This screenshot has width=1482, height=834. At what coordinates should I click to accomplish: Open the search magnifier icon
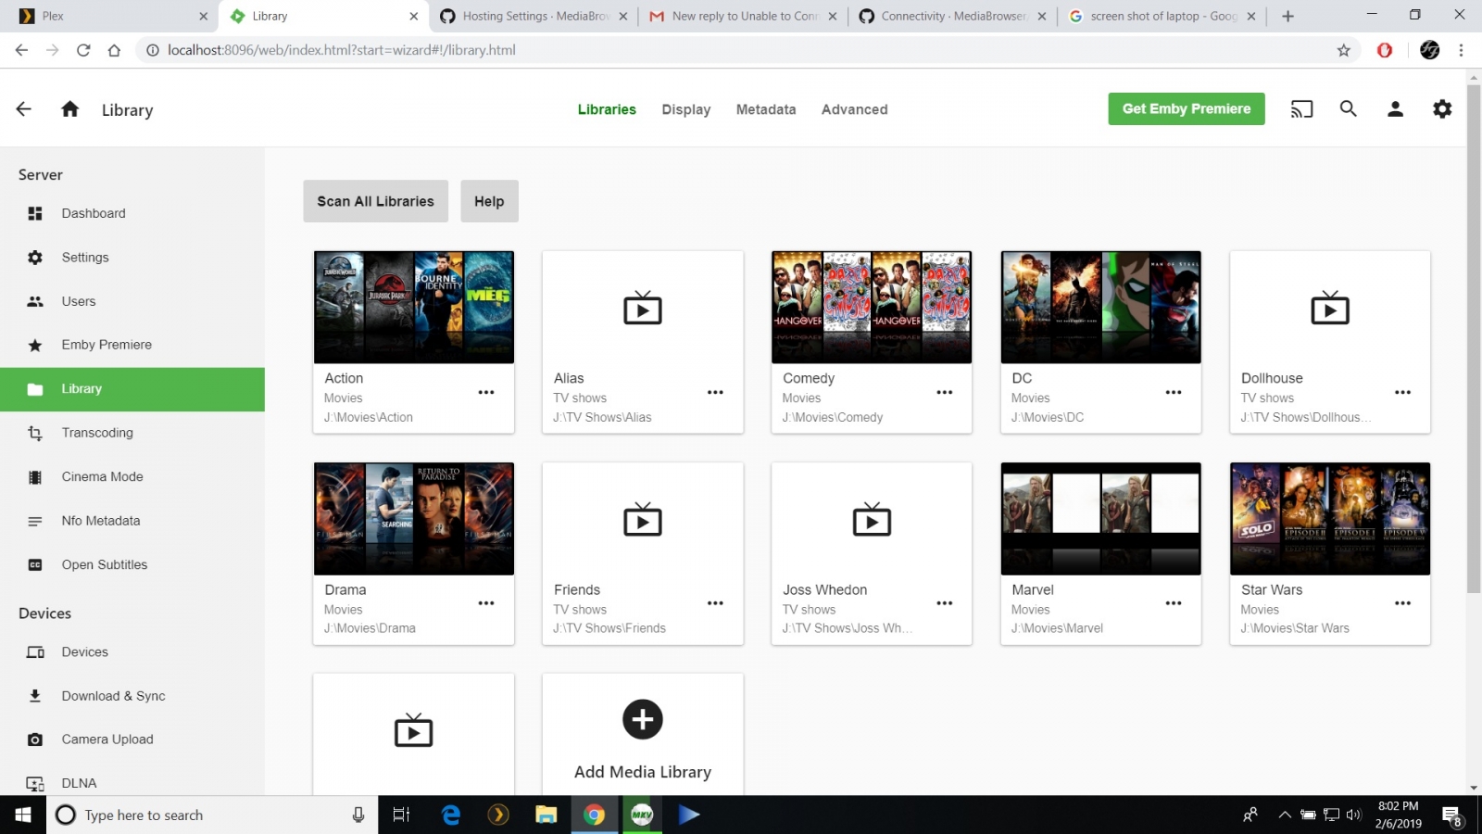coord(1348,109)
